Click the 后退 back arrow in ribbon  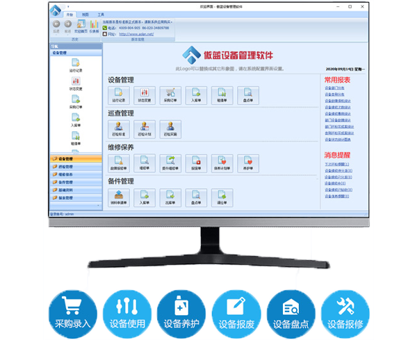click(x=56, y=24)
